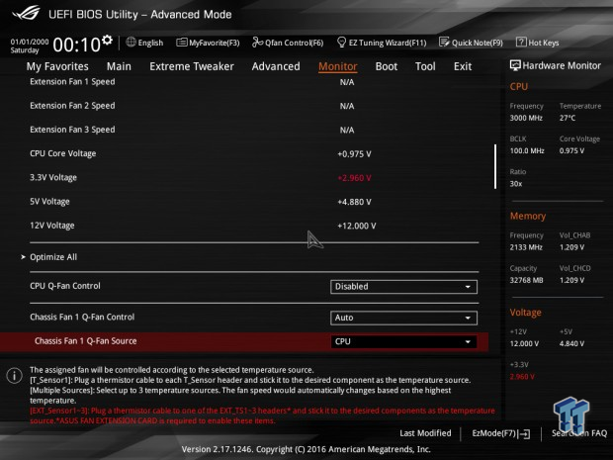Open Chassis Fan 1 Q-Fan Control dropdown
Image resolution: width=613 pixels, height=460 pixels.
[403, 318]
